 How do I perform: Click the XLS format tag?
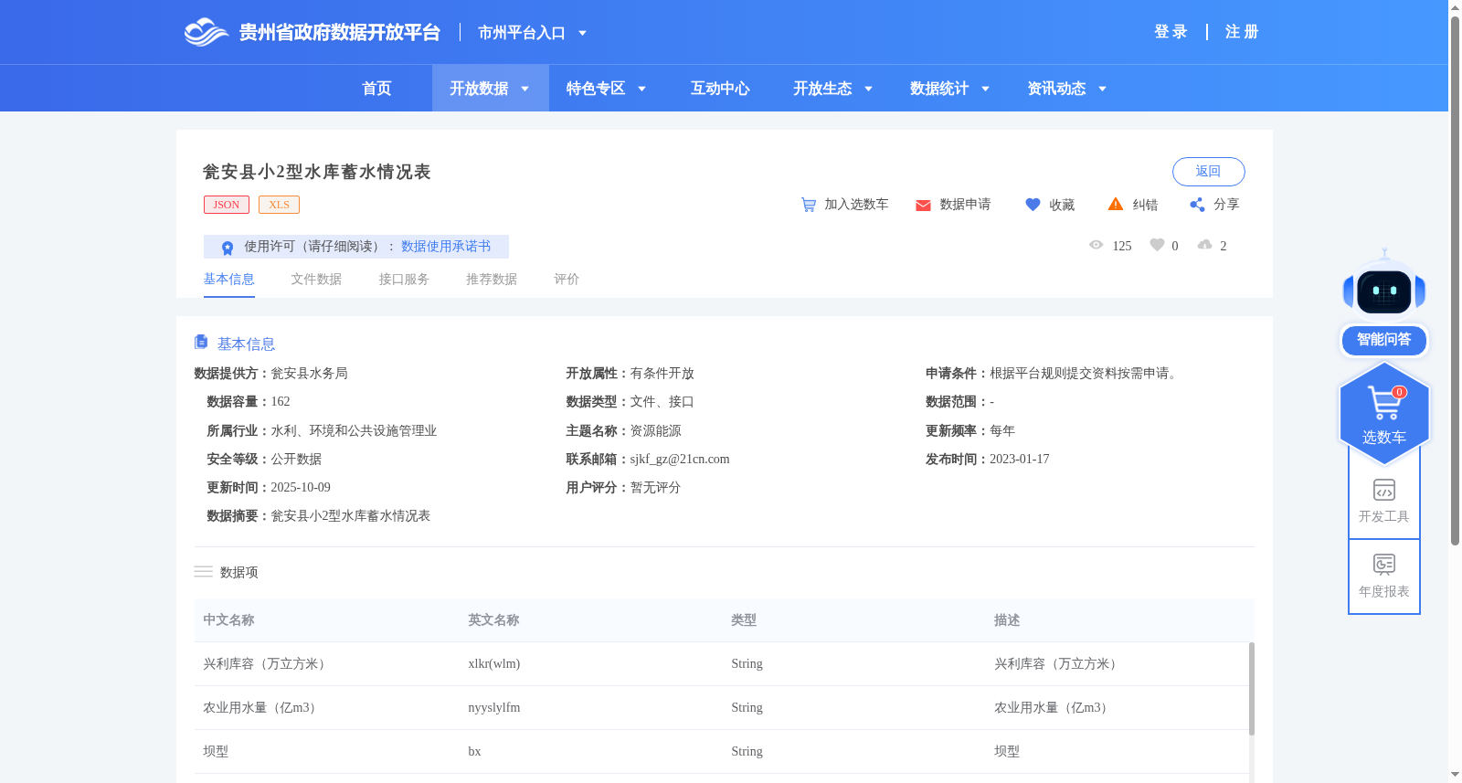[x=279, y=205]
